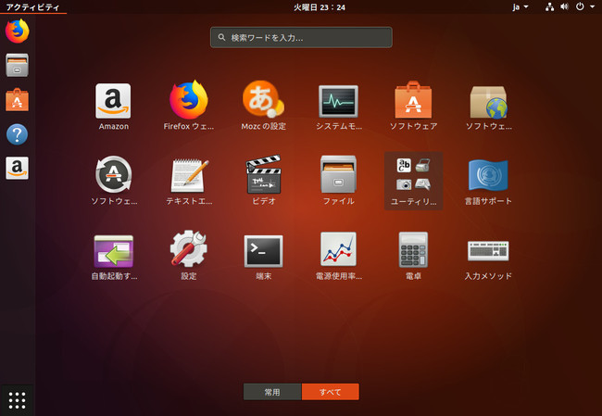This screenshot has width=602, height=416.
Task: Click the アクティビティ button
Action: [x=33, y=6]
